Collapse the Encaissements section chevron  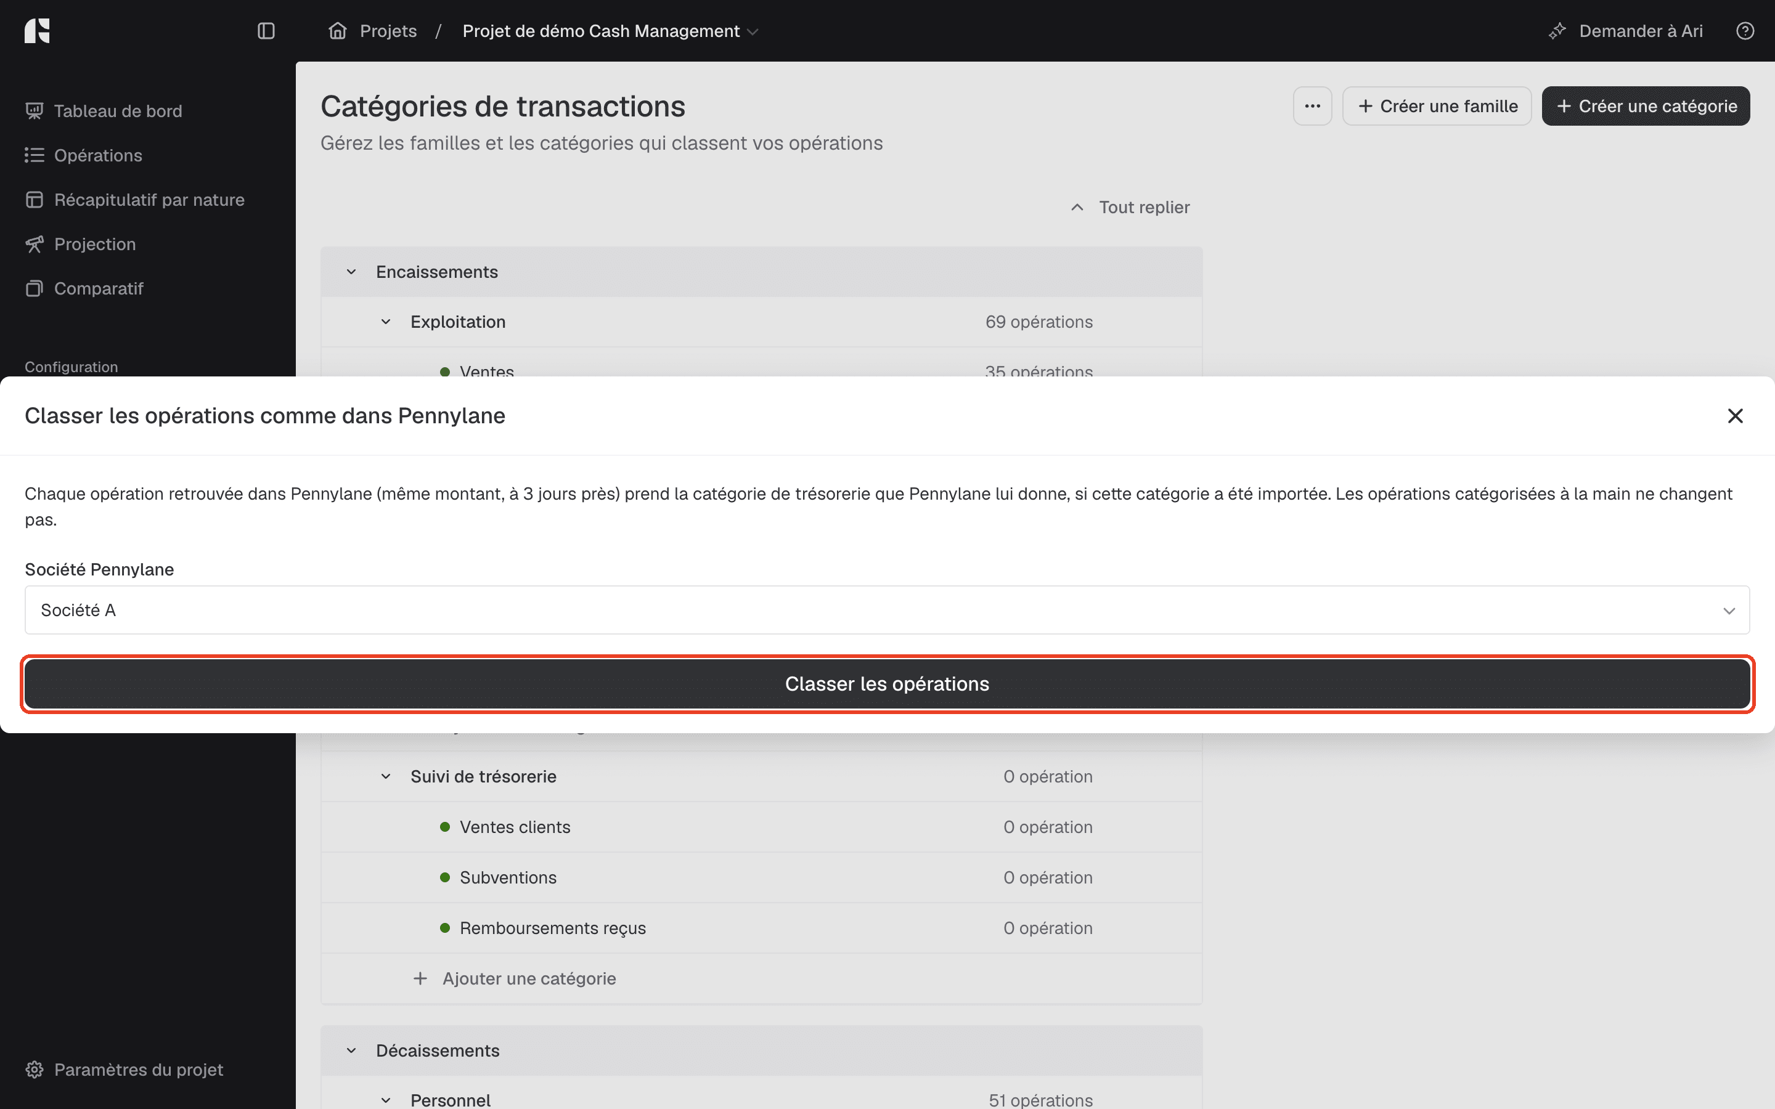(351, 272)
